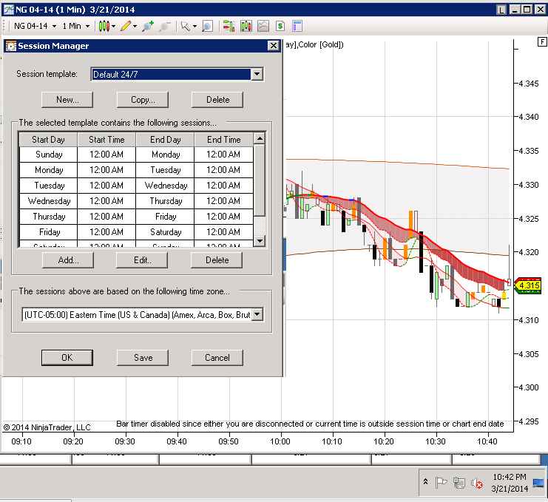This screenshot has height=502, width=548.
Task: Click the green dollar sign toolbar icon
Action: [280, 26]
